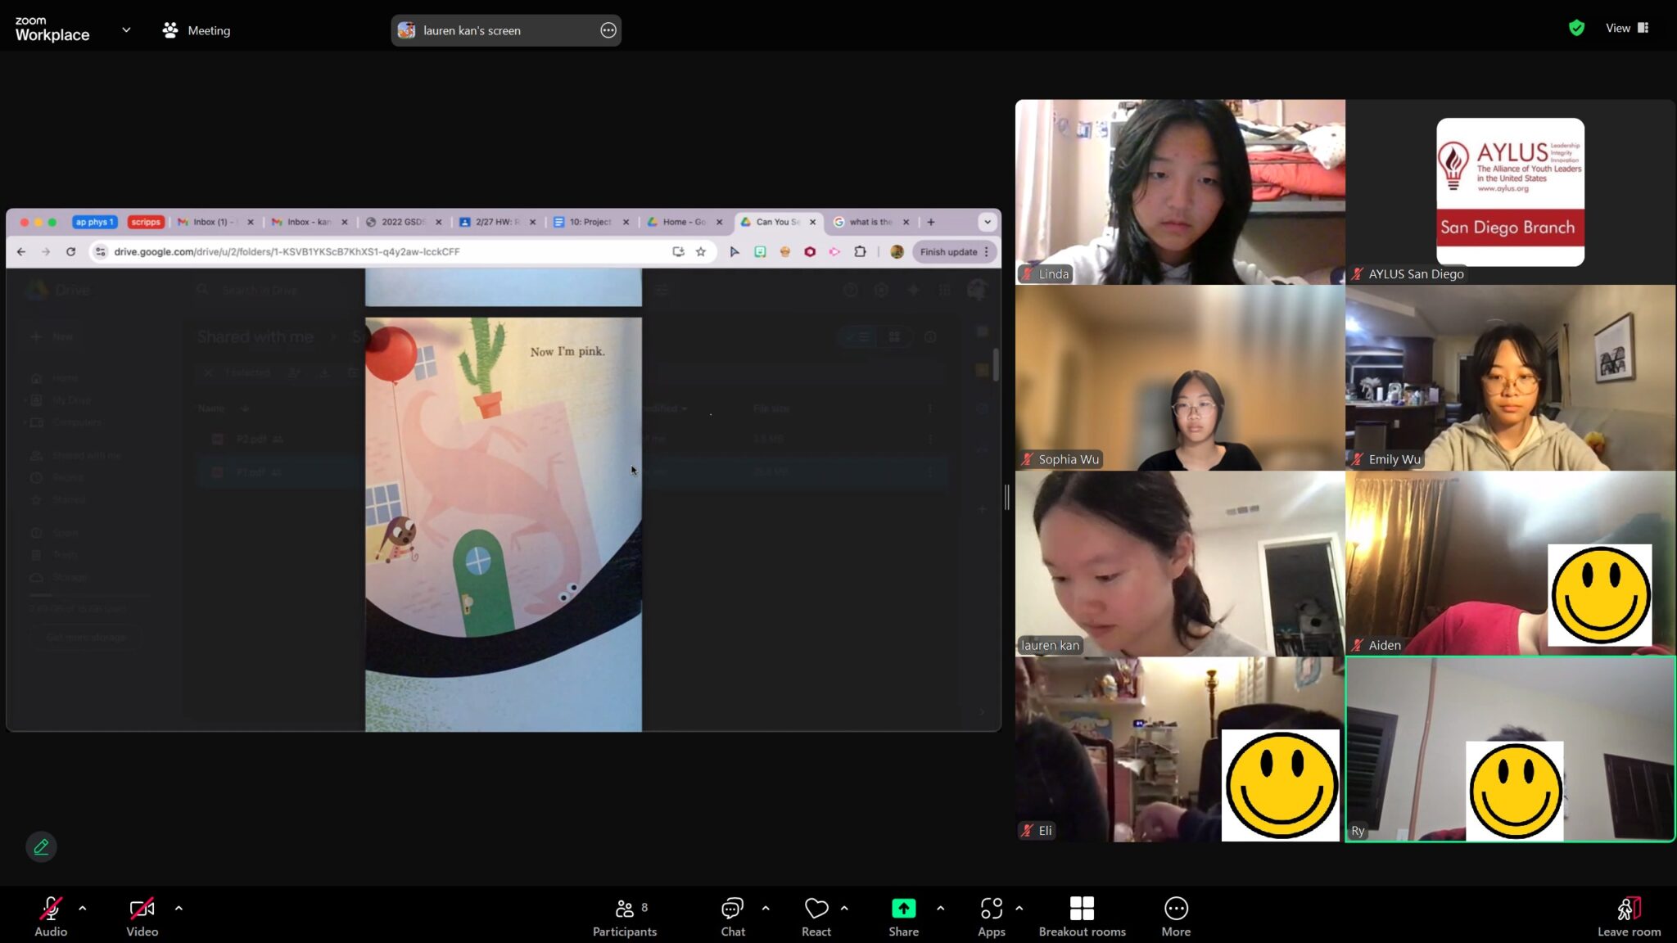Open the Zoom Workplace dropdown chevron
This screenshot has height=943, width=1677.
(x=126, y=29)
